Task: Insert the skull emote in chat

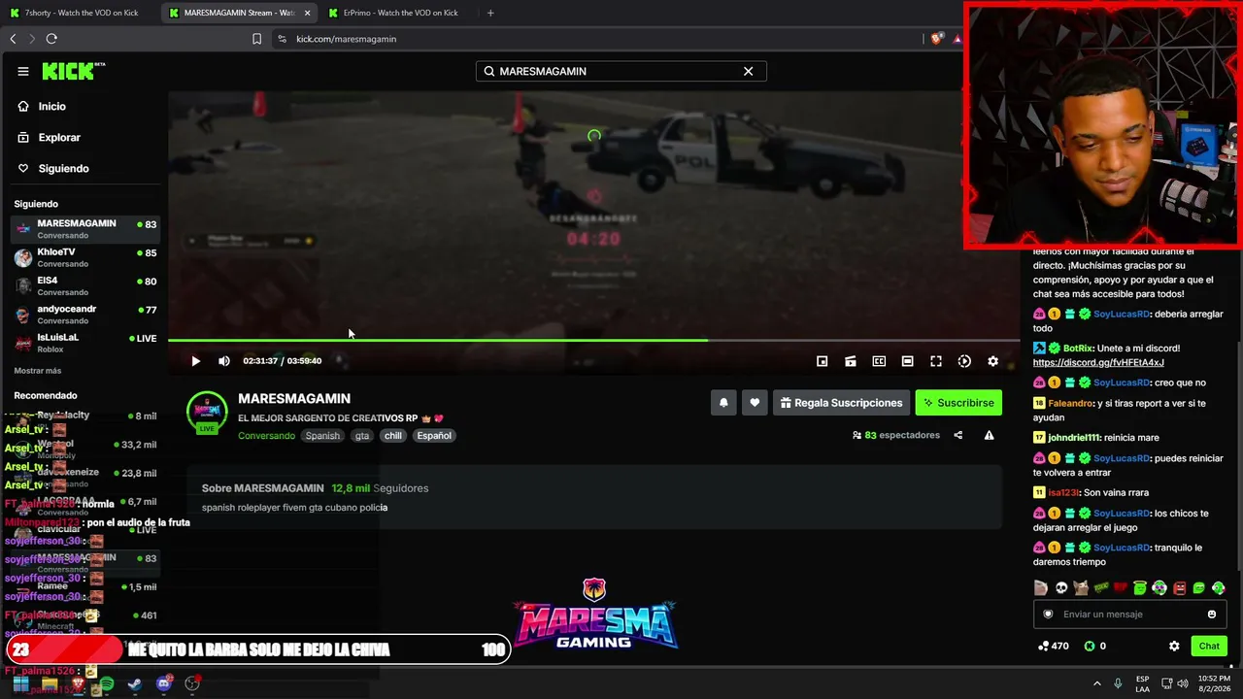Action: click(x=1061, y=588)
